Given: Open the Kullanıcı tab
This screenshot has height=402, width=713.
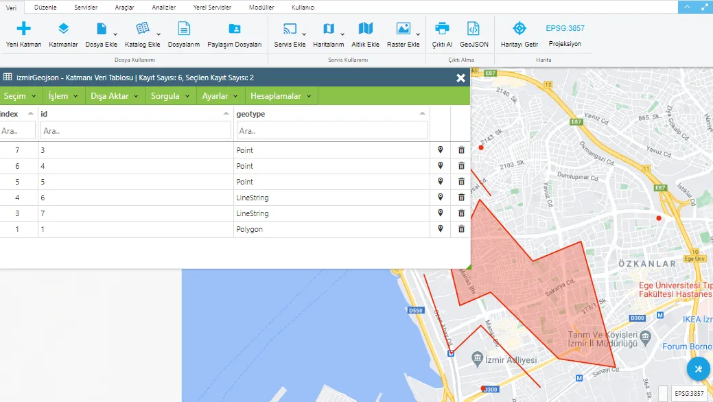Looking at the screenshot, I should [x=303, y=8].
